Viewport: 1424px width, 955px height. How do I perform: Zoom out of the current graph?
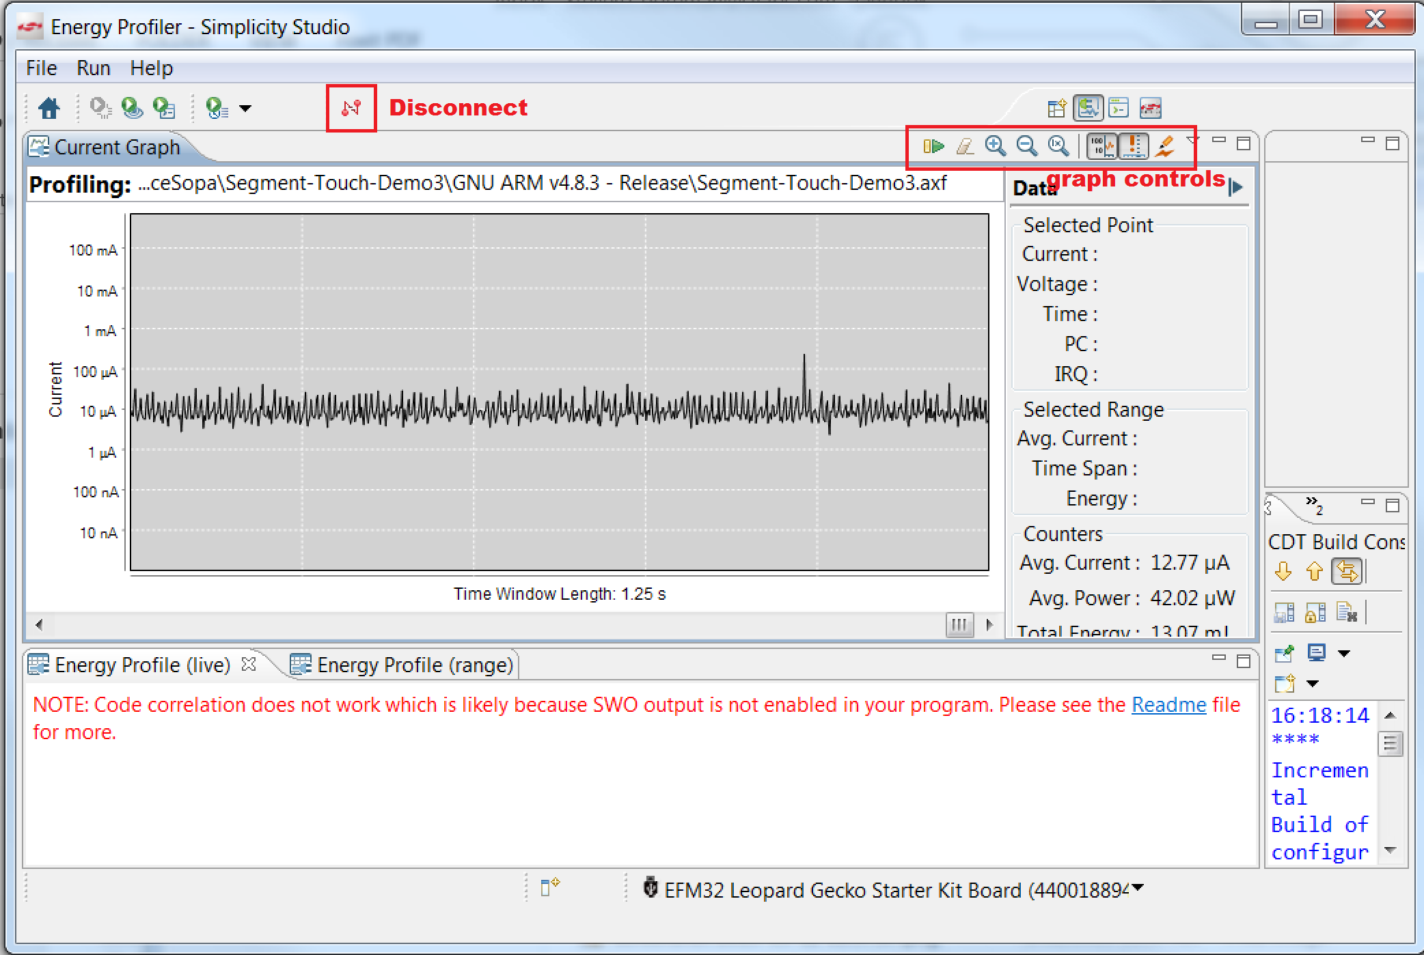tap(1026, 146)
